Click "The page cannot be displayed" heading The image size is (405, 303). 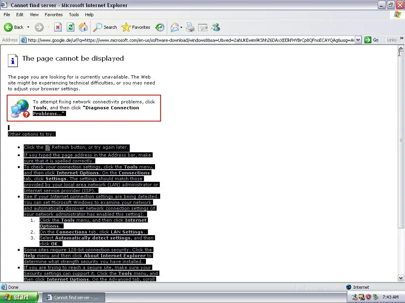(73, 58)
